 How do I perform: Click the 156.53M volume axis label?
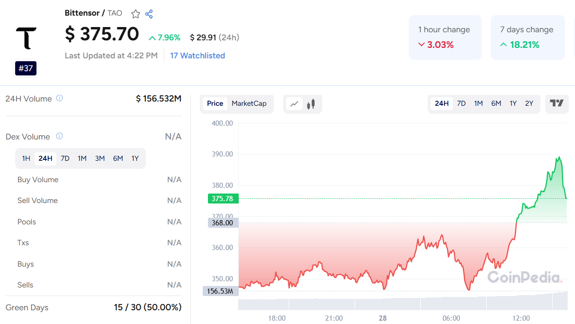click(221, 291)
